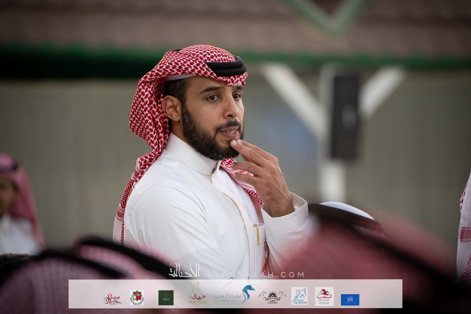This screenshot has width=471, height=314.
Task: Click the blue horse head emblem
Action: [249, 294]
